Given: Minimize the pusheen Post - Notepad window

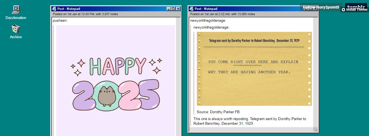Looking at the screenshot, I should tap(169, 9).
